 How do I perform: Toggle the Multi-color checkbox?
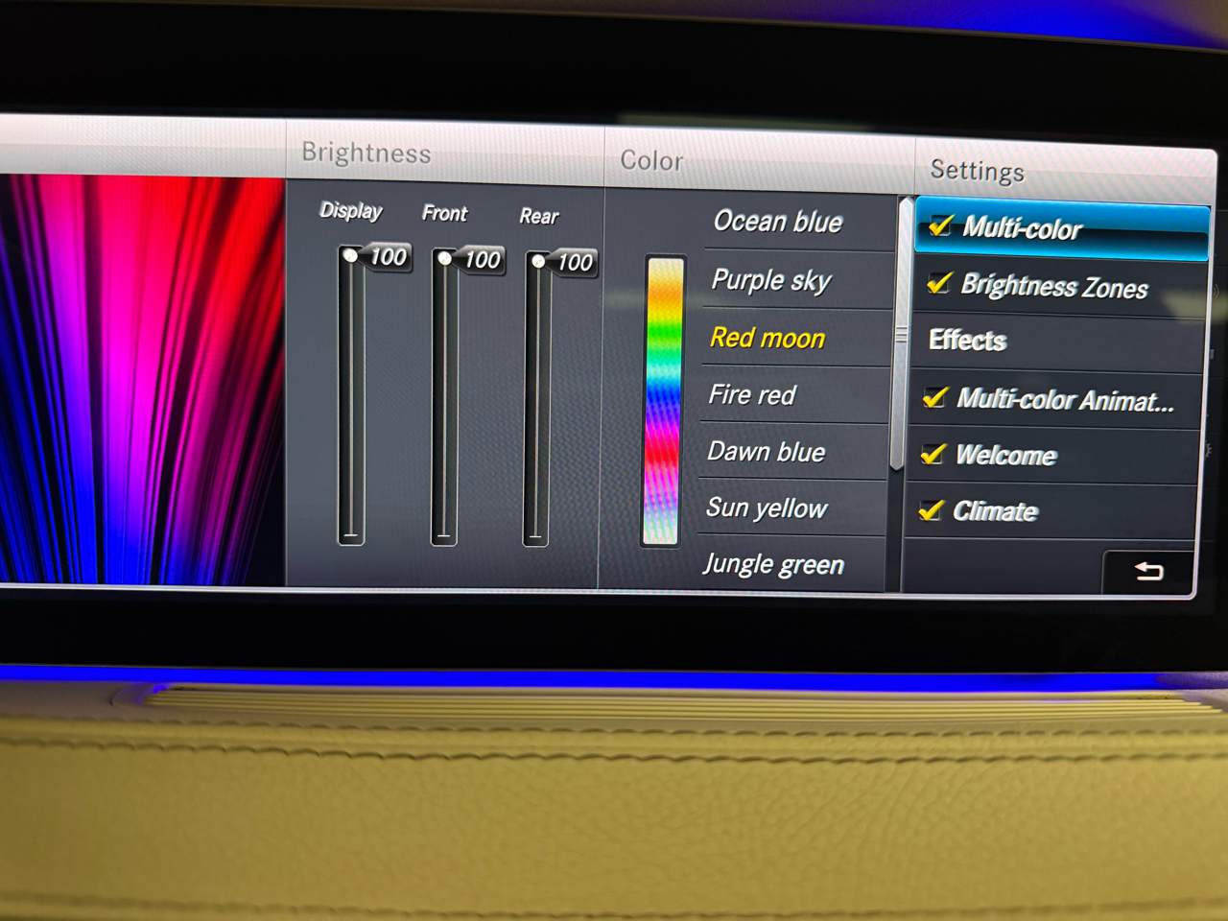click(x=940, y=226)
